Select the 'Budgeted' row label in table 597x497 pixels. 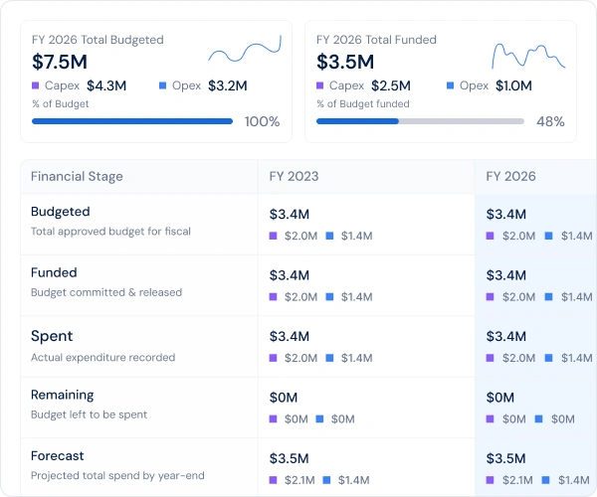tap(61, 212)
